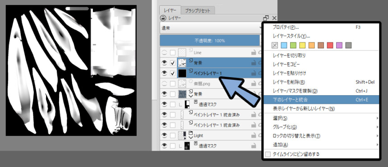Image resolution: width=388 pixels, height=167 pixels.
Task: Click the blue color label swatch
Action: point(284,45)
